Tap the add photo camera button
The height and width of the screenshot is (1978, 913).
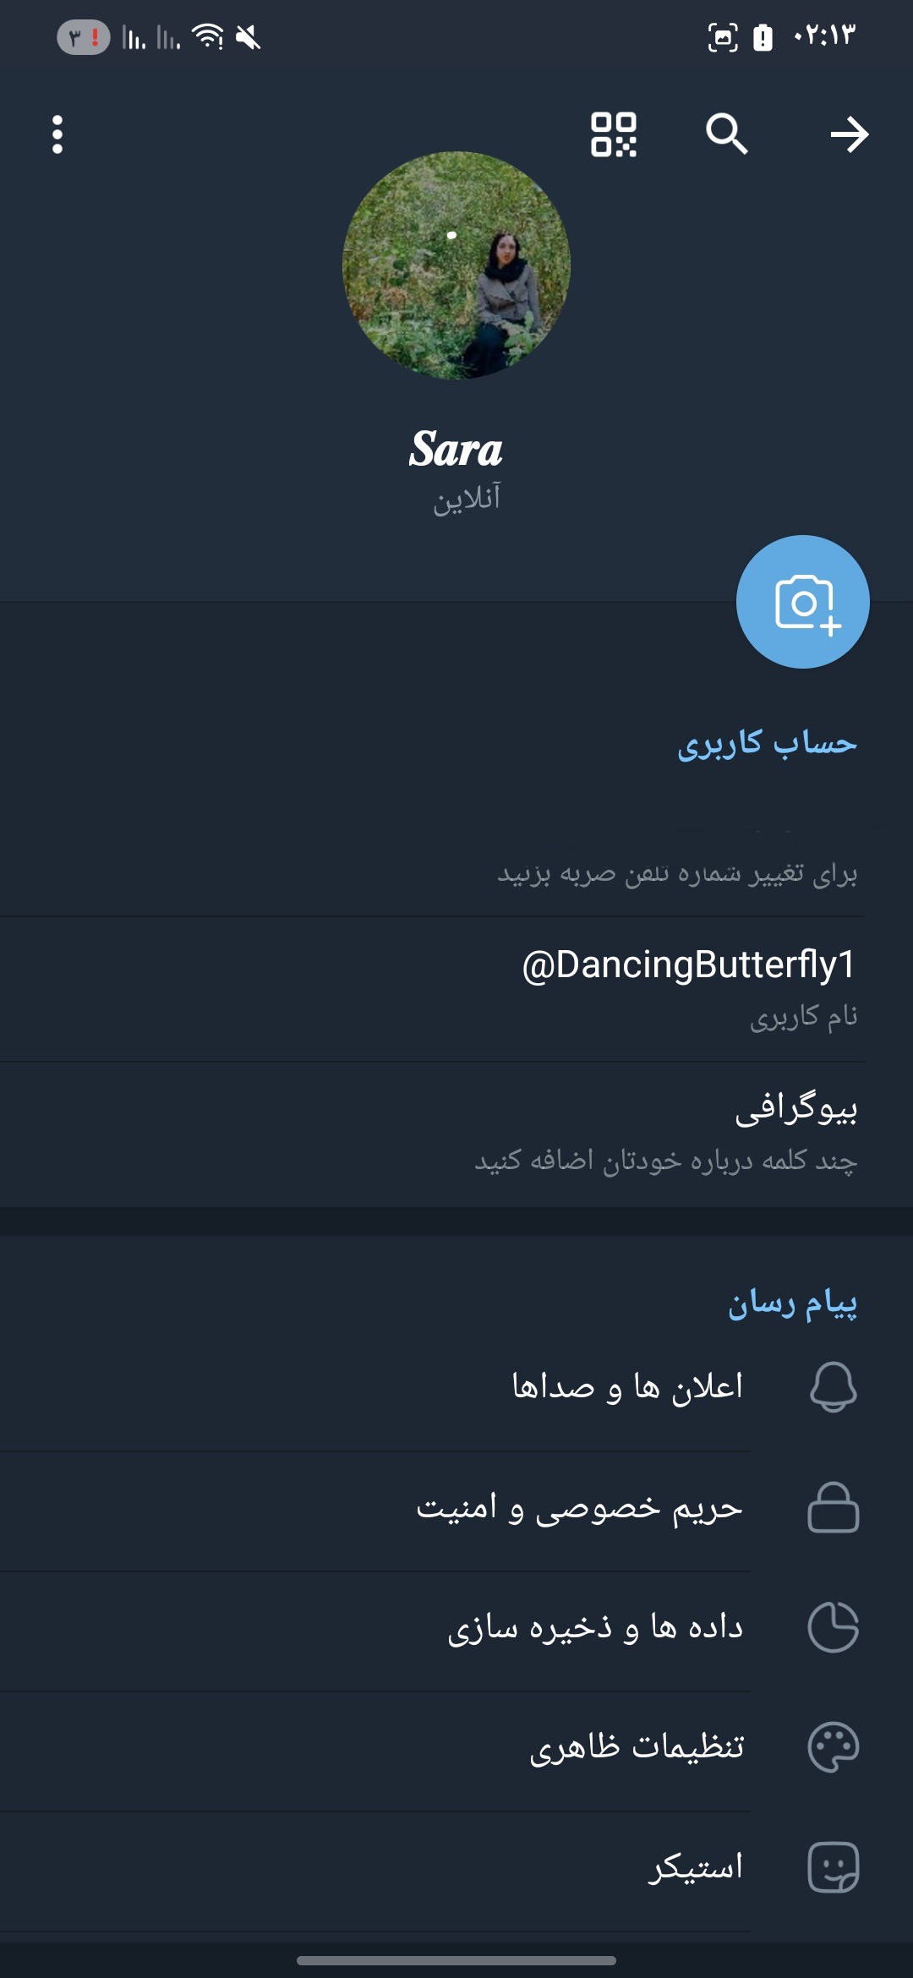click(802, 602)
